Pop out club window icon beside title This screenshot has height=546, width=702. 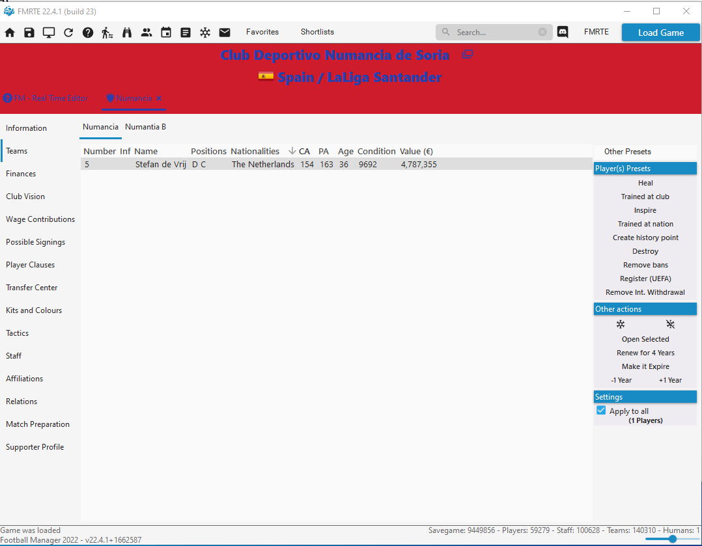click(x=467, y=55)
